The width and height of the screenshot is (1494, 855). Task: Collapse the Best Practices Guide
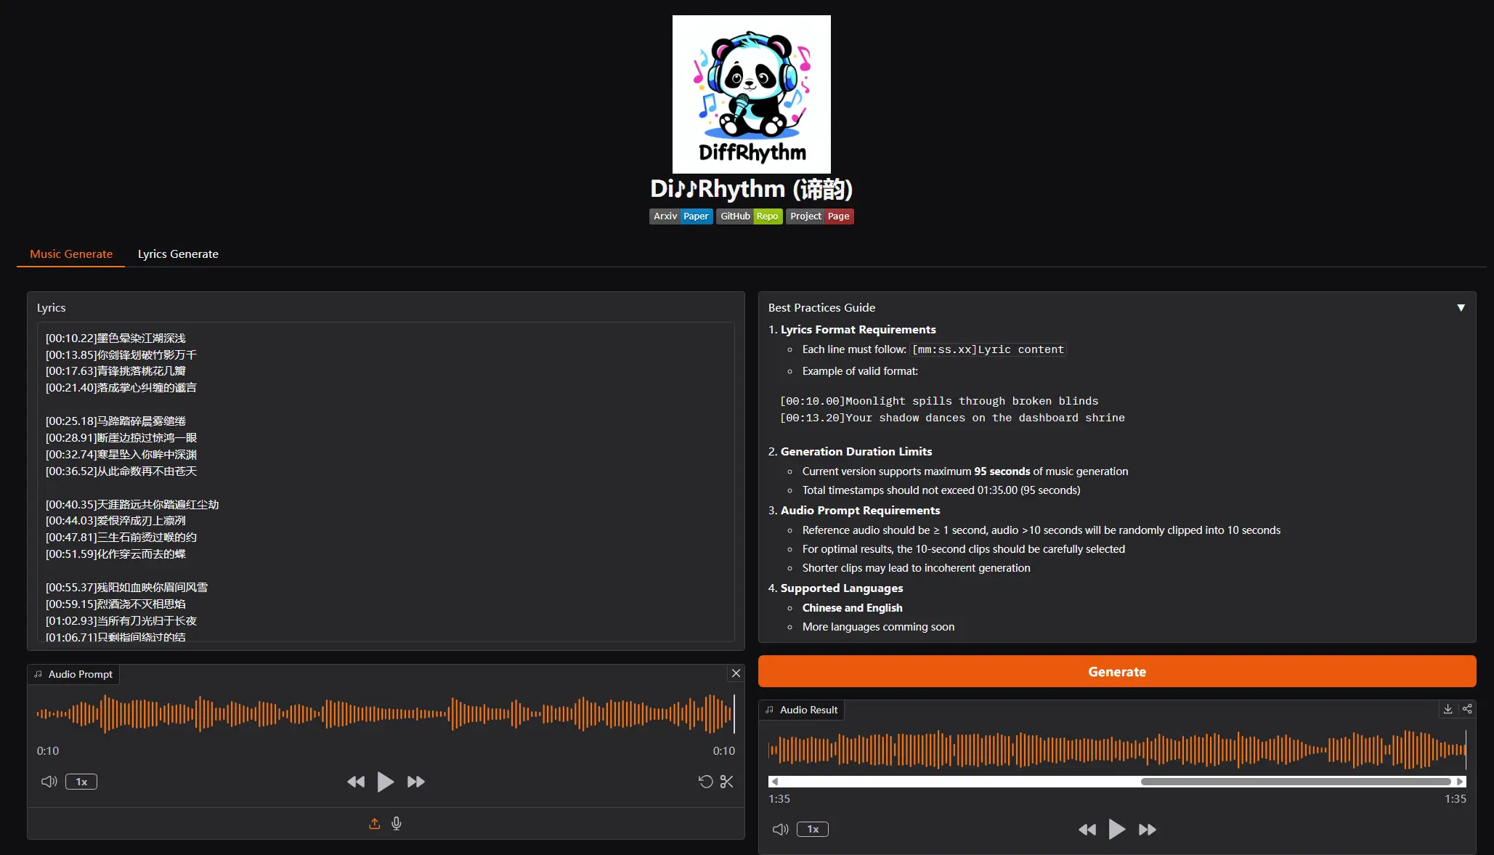click(x=1461, y=308)
